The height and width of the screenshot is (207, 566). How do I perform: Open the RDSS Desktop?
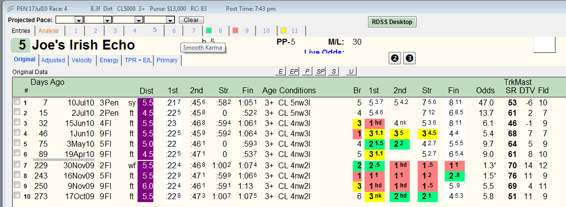coord(392,22)
